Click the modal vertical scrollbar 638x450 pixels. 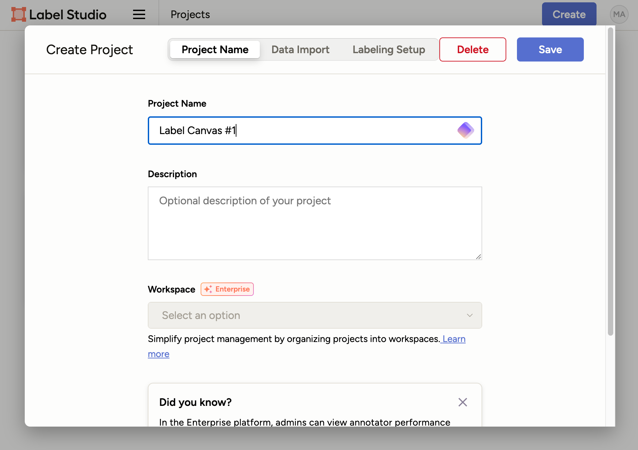(x=610, y=181)
